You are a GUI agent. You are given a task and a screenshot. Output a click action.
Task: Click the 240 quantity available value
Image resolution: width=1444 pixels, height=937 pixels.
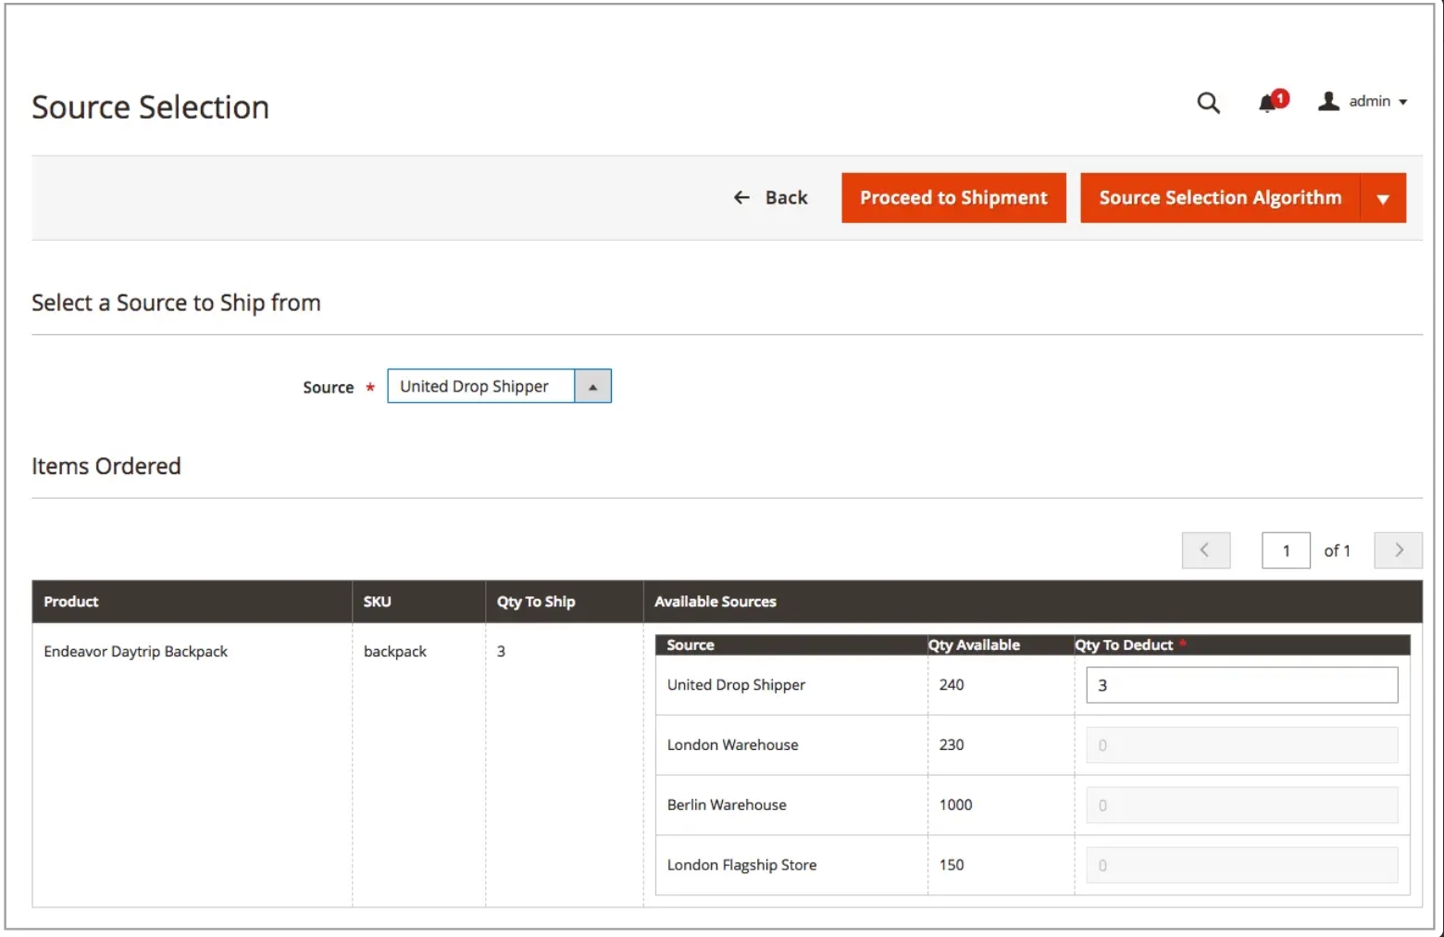click(952, 684)
